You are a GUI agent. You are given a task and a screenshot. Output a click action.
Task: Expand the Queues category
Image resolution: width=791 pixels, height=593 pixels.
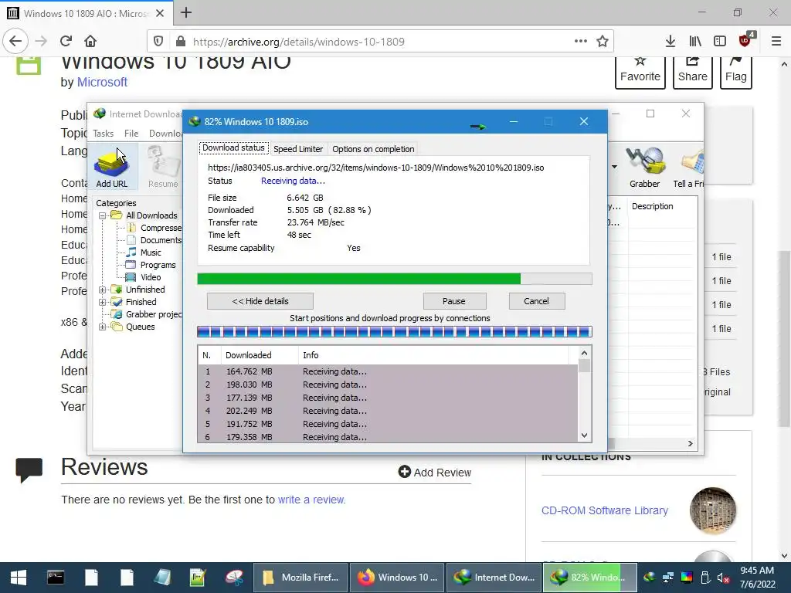103,327
